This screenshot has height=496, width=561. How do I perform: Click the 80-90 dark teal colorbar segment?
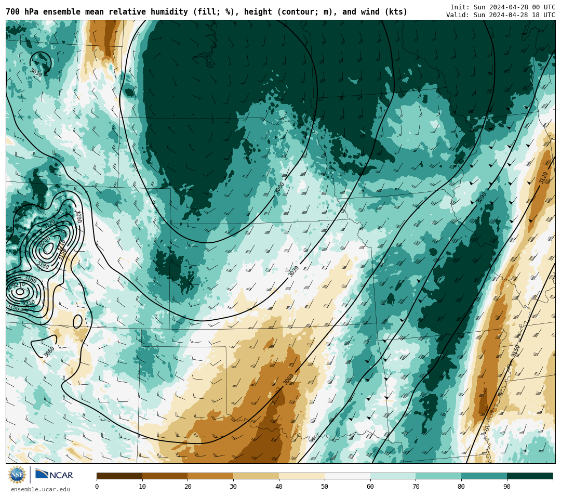pyautogui.click(x=484, y=476)
